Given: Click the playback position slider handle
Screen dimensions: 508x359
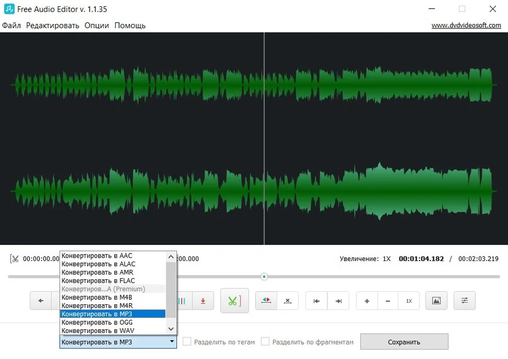Looking at the screenshot, I should point(264,276).
